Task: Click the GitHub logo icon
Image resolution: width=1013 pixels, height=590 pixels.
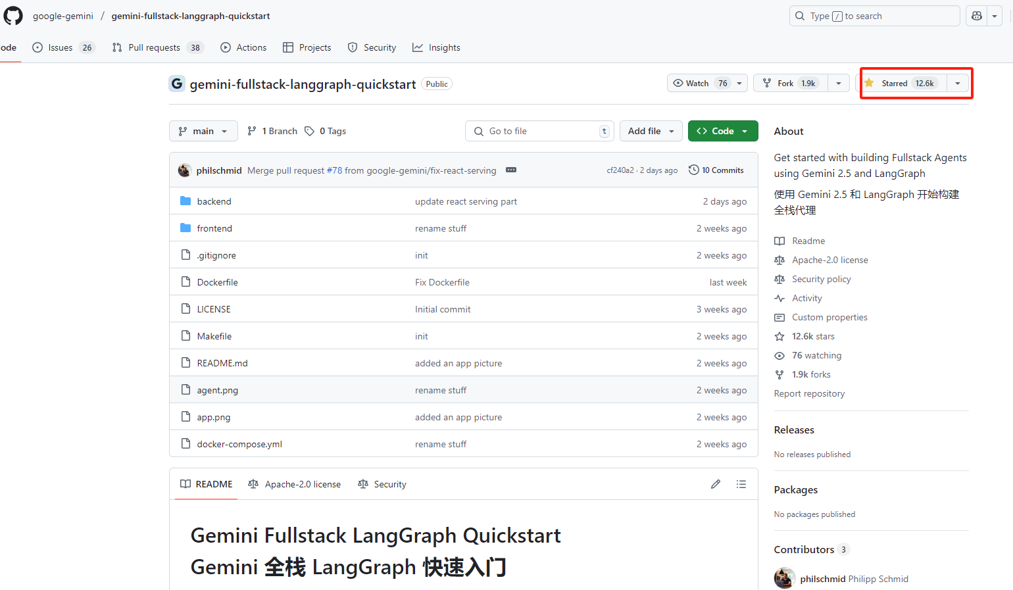Action: 13,15
